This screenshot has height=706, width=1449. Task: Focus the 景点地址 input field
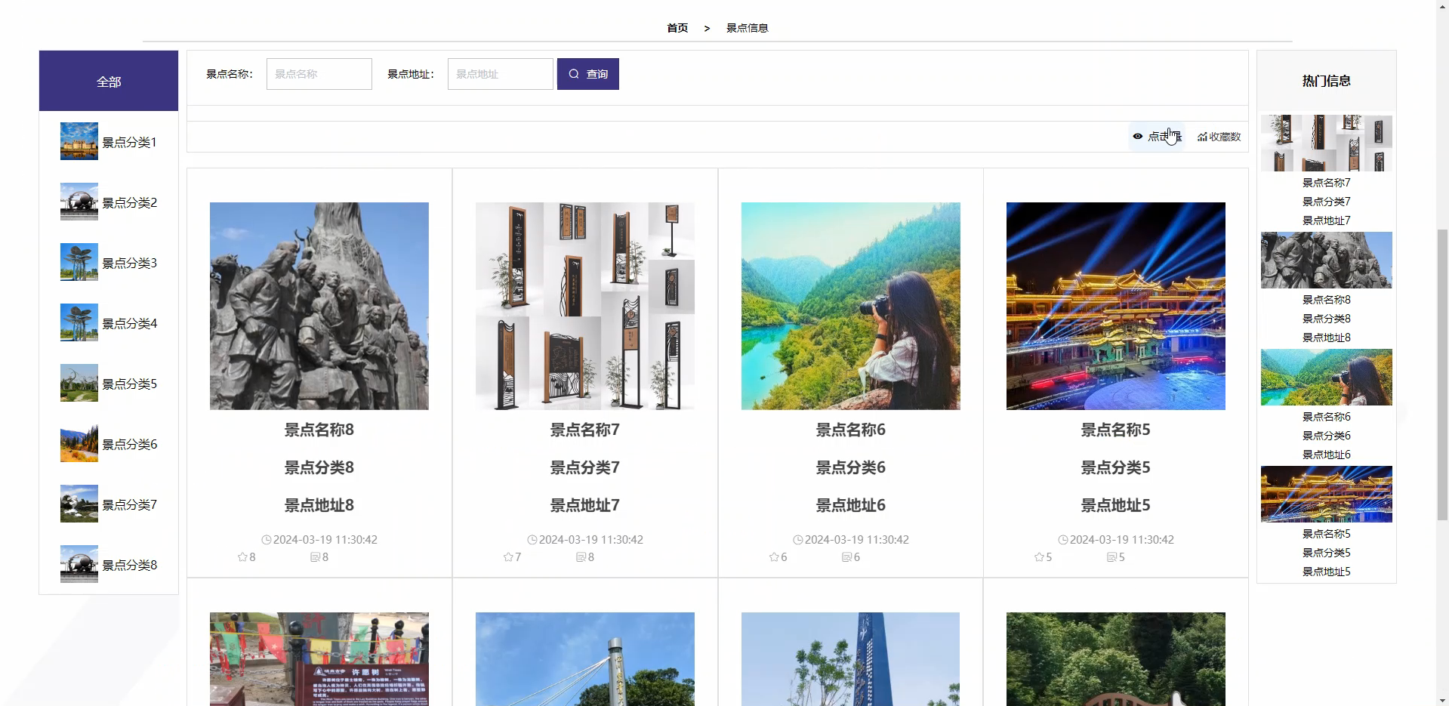pos(500,74)
